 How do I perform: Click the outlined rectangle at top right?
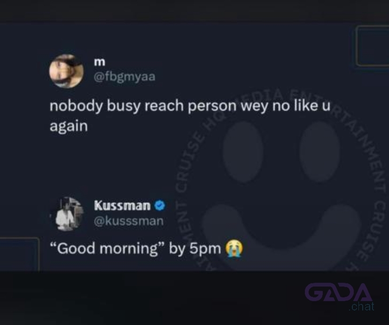pyautogui.click(x=373, y=46)
